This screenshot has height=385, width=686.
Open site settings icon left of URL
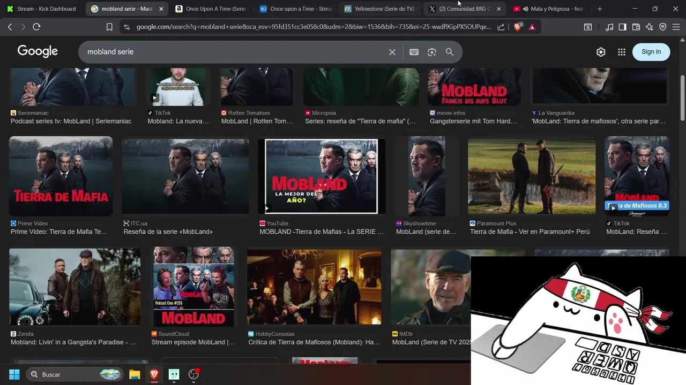[126, 27]
